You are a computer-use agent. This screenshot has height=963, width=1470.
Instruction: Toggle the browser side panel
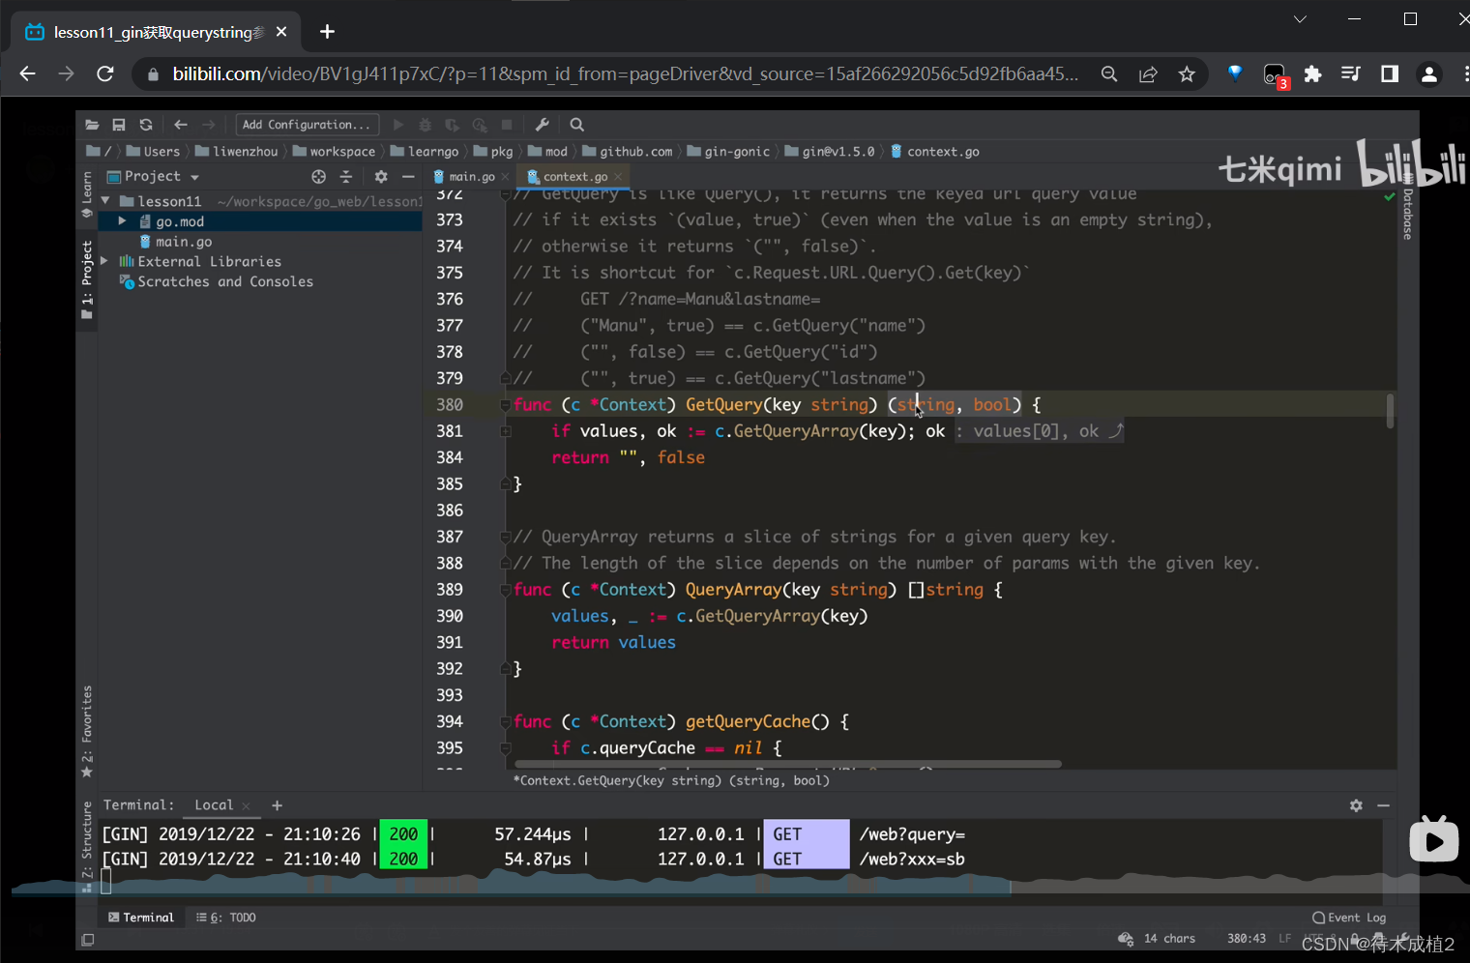(1390, 74)
